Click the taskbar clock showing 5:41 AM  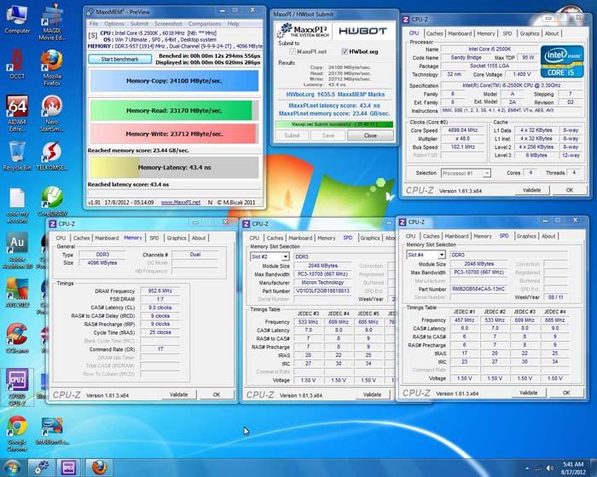[573, 468]
